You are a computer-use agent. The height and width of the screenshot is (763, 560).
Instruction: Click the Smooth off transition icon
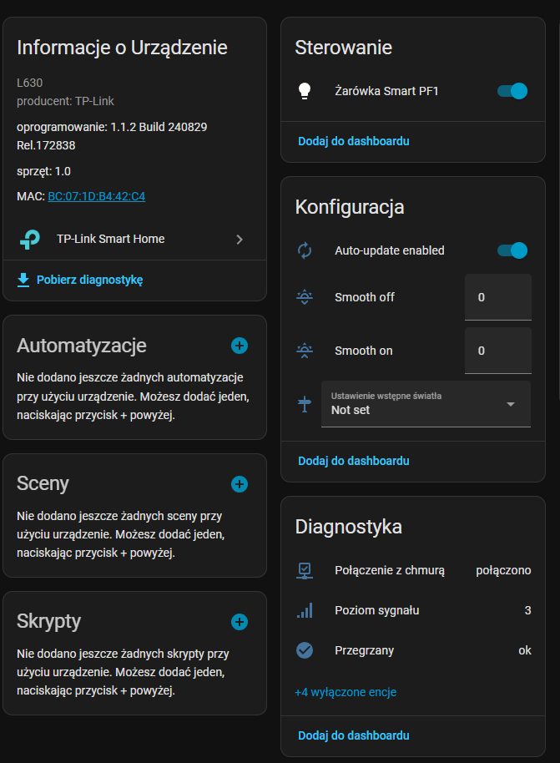pos(305,297)
